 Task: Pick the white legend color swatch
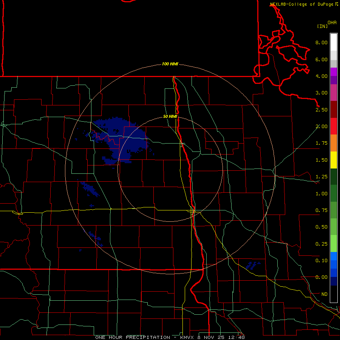coord(334,42)
